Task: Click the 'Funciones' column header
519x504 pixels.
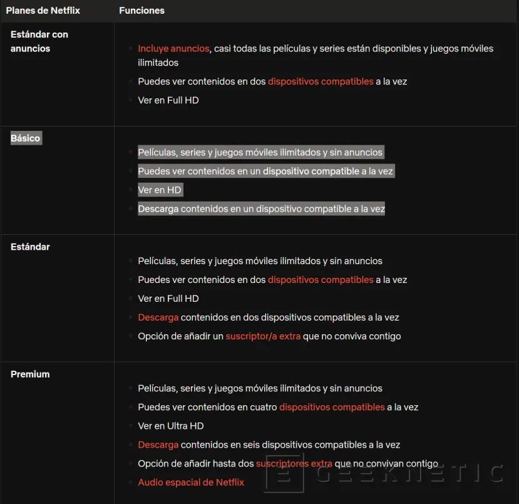Action: pos(141,11)
